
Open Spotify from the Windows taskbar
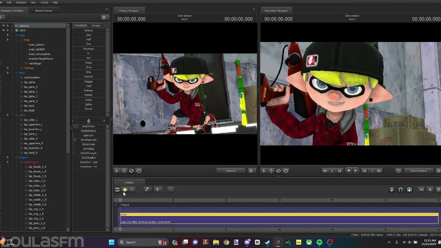[319, 242]
